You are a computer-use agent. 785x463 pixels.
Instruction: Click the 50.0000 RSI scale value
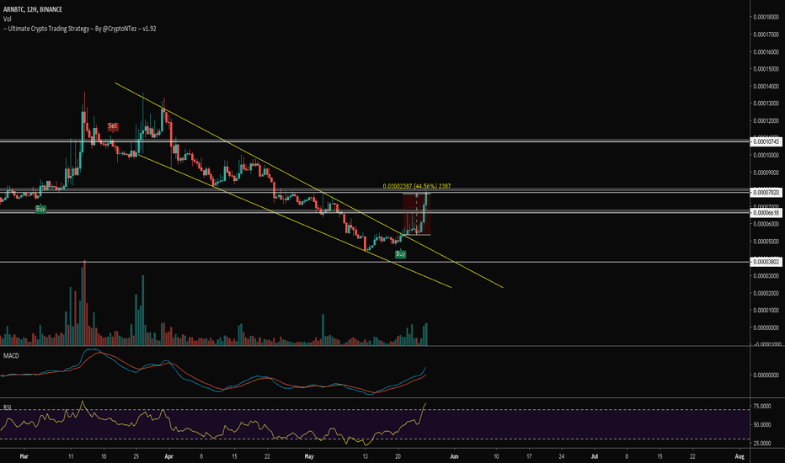click(x=762, y=425)
